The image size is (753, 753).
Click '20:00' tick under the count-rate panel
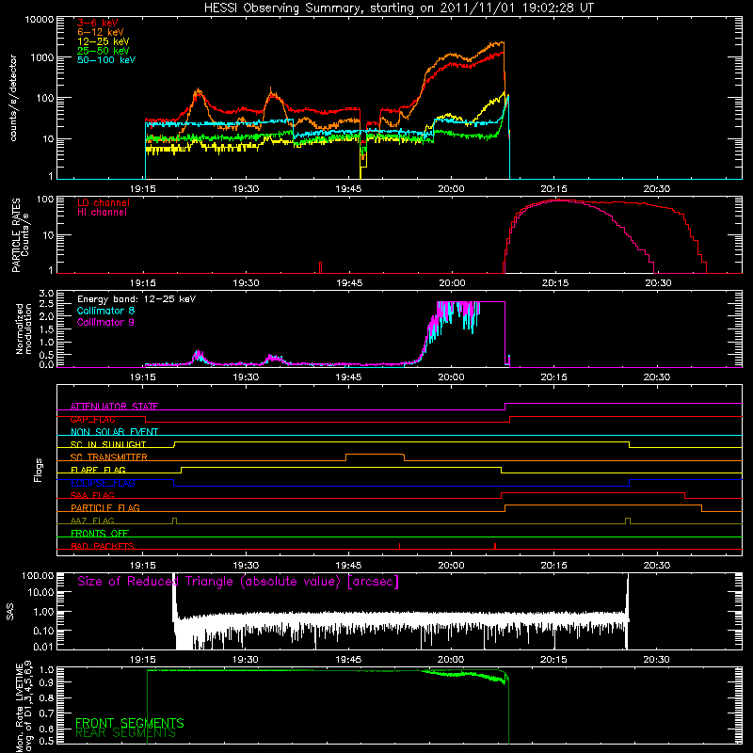pyautogui.click(x=451, y=189)
